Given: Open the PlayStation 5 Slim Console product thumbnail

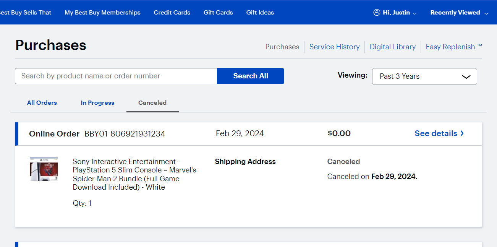Looking at the screenshot, I should (x=44, y=169).
